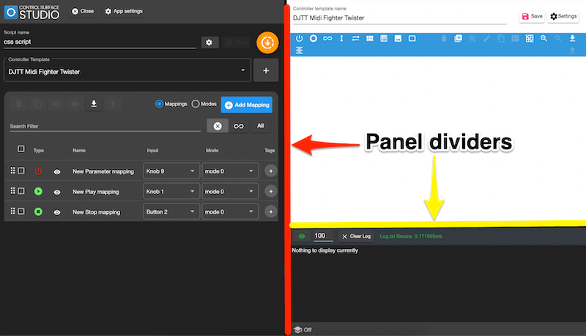Add a tag to New Play mapping

[270, 192]
